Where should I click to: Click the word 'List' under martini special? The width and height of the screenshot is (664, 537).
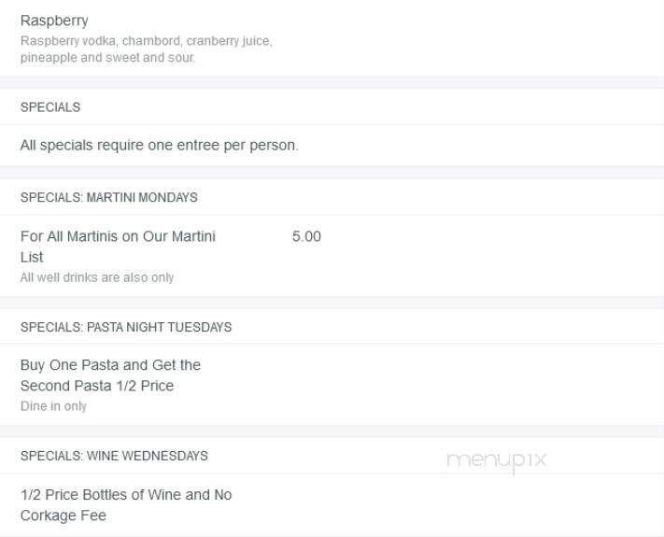tap(32, 257)
